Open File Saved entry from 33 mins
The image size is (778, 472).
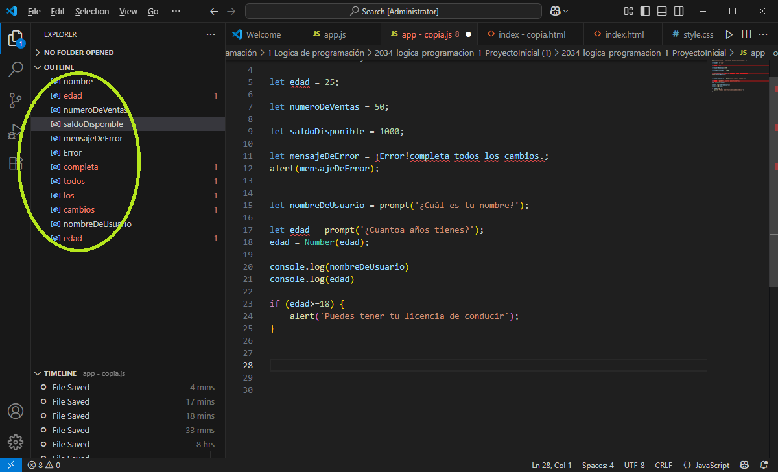(128, 431)
